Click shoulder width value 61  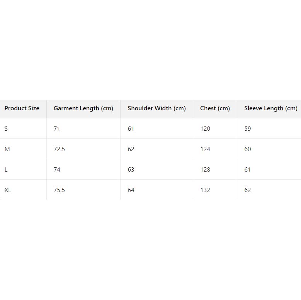[131, 129]
